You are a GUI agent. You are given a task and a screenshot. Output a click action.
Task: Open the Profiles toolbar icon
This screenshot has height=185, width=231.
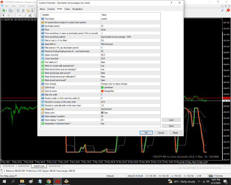(x=10, y=10)
